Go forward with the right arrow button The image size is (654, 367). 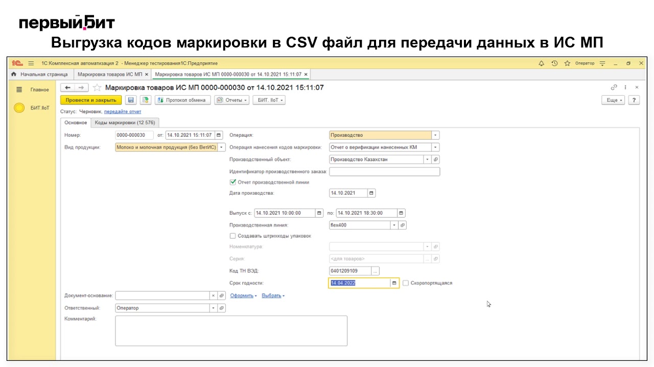(x=81, y=88)
